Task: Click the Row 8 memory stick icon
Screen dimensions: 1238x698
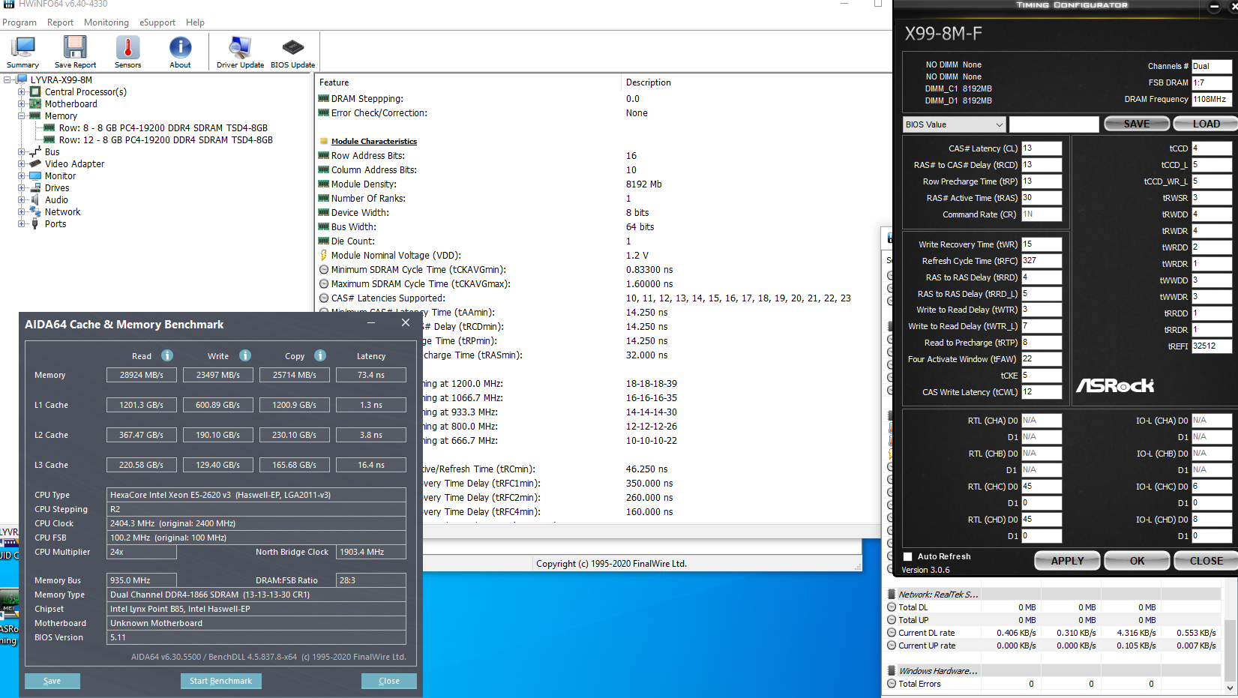Action: point(49,128)
